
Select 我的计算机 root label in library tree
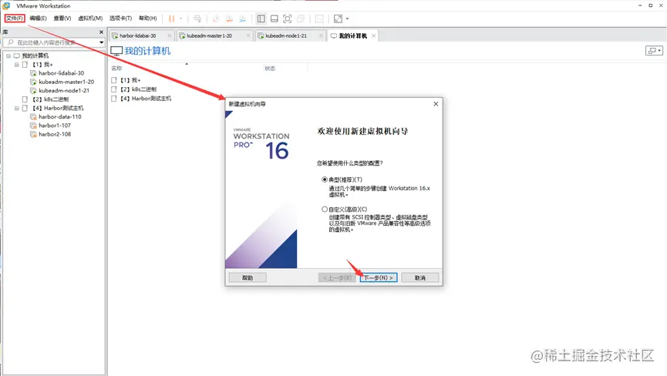pos(35,55)
